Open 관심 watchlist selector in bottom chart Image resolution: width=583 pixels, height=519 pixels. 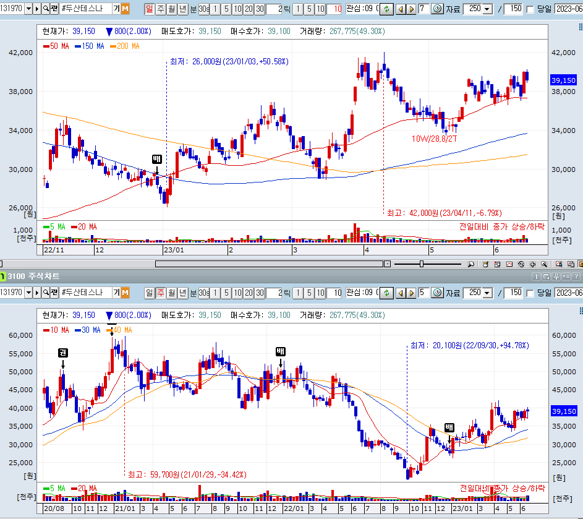coord(362,292)
